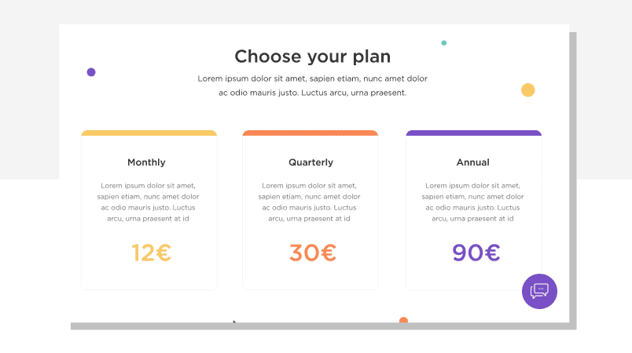Click the 30€ quarterly price
This screenshot has height=353, width=632.
click(x=312, y=253)
